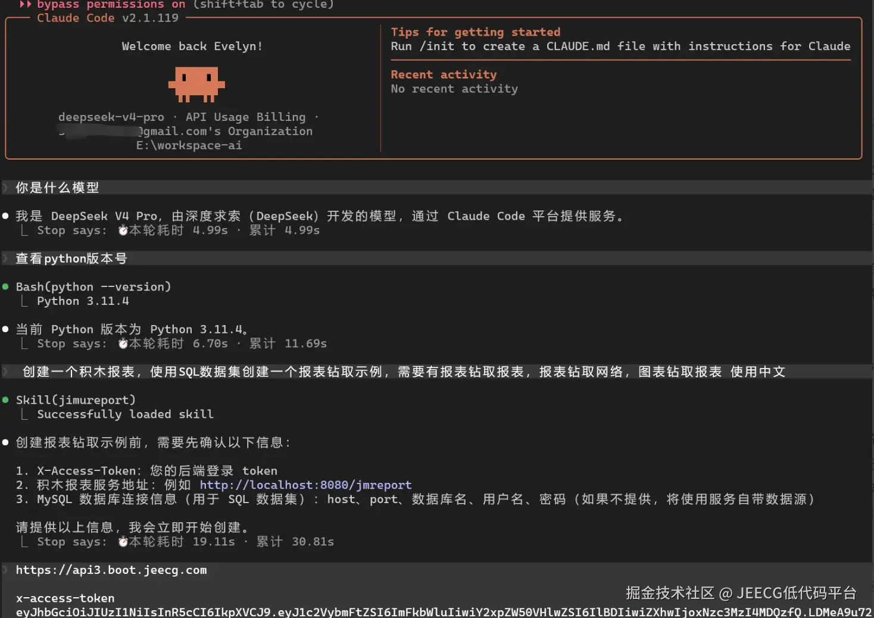Click the 'Bash(python --version)' tool call
The width and height of the screenshot is (874, 618).
pyautogui.click(x=93, y=287)
